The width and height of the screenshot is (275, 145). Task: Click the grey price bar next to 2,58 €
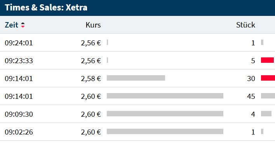pos(136,78)
